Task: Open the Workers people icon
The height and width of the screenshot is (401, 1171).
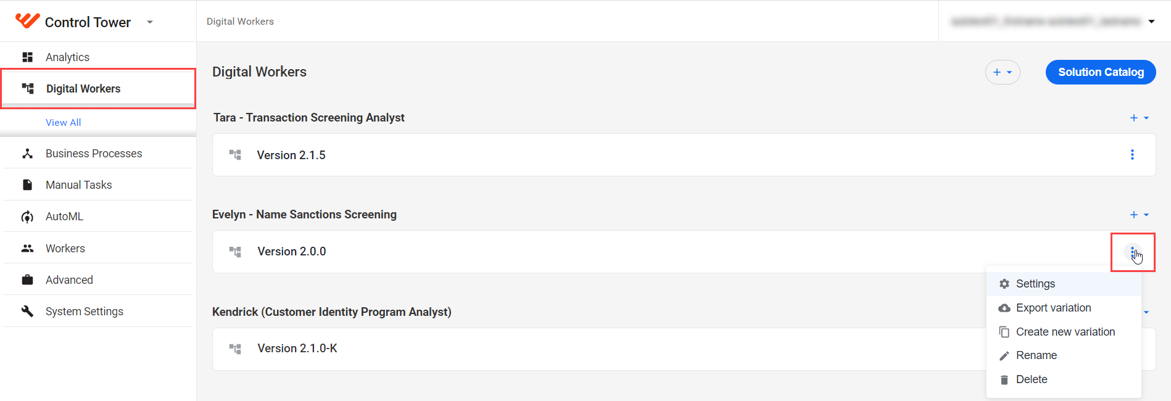Action: click(x=27, y=249)
